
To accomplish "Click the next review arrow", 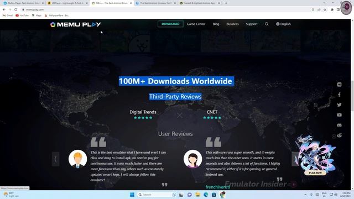I will click(x=295, y=159).
